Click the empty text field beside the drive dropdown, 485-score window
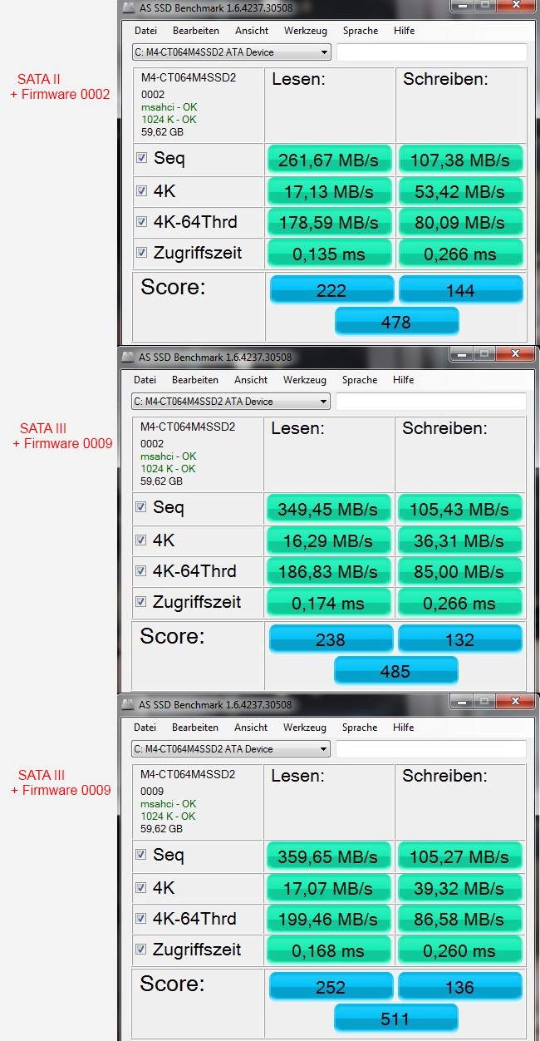The width and height of the screenshot is (540, 1041). [x=430, y=402]
